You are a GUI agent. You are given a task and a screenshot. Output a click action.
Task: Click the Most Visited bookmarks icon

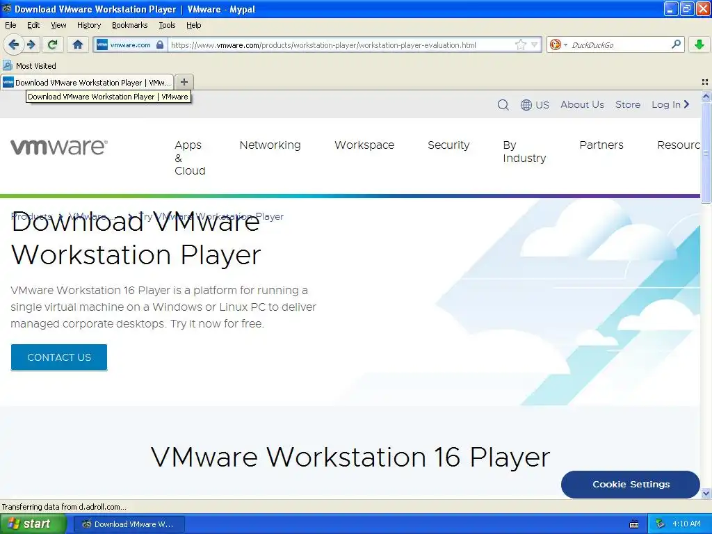(x=7, y=66)
